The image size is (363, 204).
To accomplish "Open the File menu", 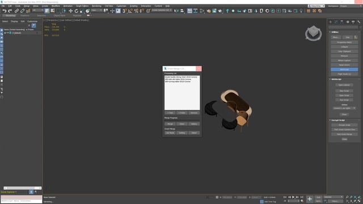I will pos(3,6).
